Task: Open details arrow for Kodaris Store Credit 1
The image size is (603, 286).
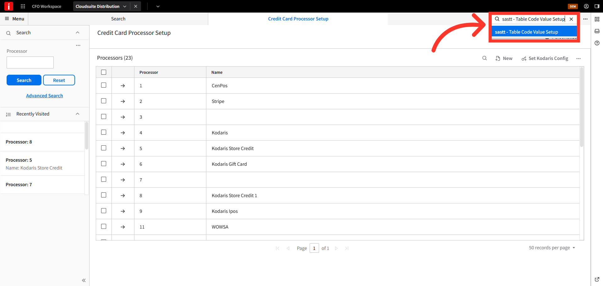Action: click(x=123, y=196)
